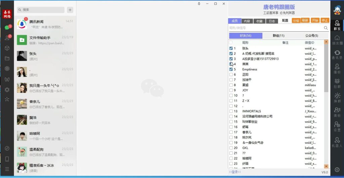Pin the WeChat window with pushpin icon

point(199,4)
